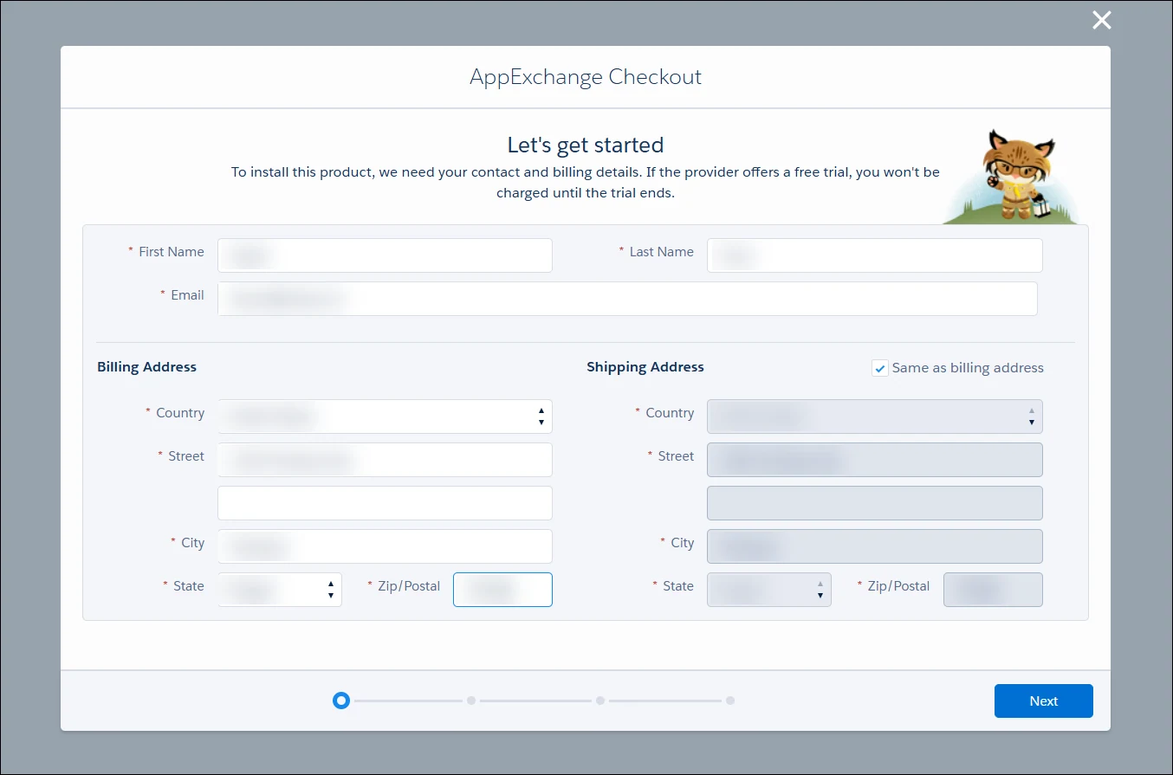1173x775 pixels.
Task: Click into the Email field
Action: [627, 299]
